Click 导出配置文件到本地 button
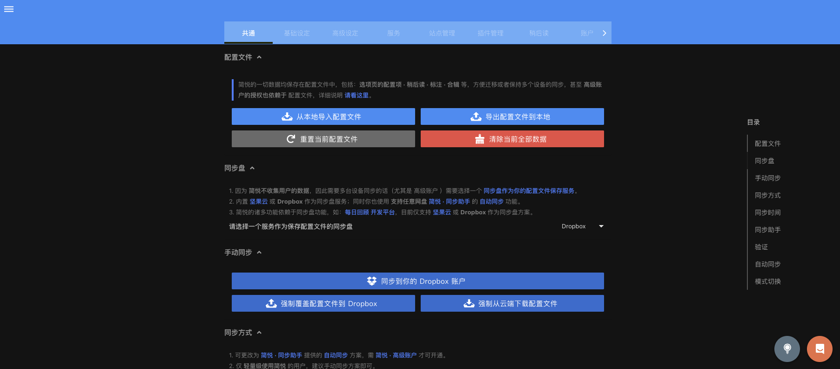 click(512, 116)
